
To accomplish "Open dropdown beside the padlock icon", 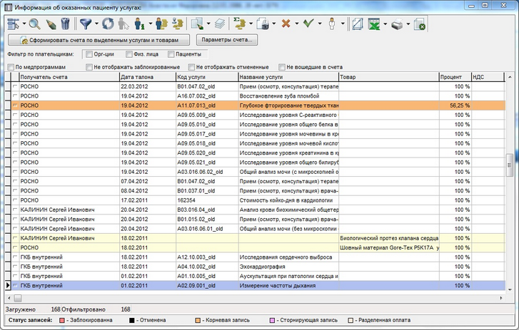I will coord(273,24).
